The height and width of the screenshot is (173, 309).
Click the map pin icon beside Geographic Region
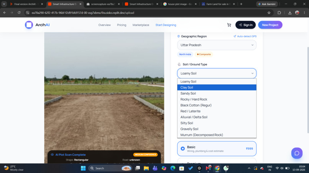coord(179,36)
